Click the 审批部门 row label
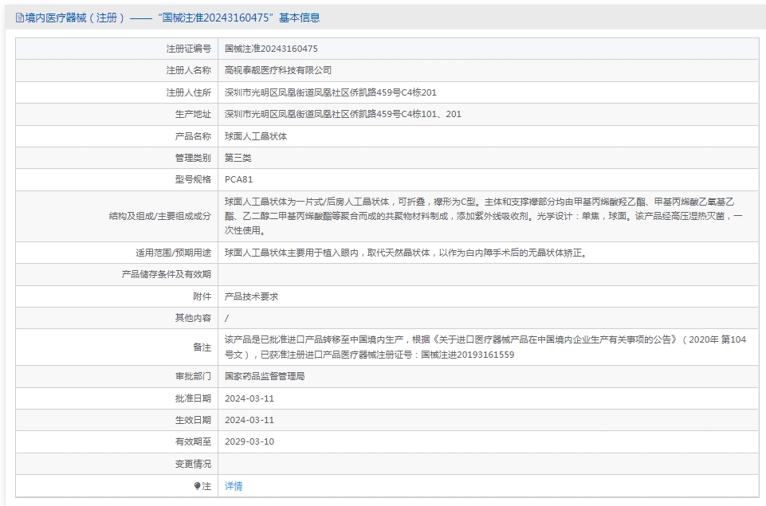766x506 pixels. click(193, 376)
